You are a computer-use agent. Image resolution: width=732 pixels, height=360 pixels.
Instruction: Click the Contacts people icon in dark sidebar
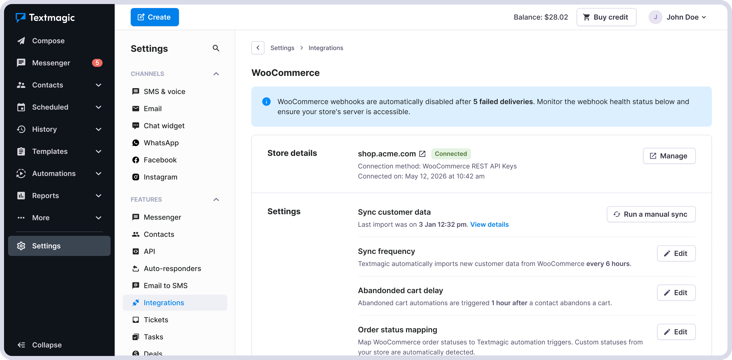(x=21, y=85)
